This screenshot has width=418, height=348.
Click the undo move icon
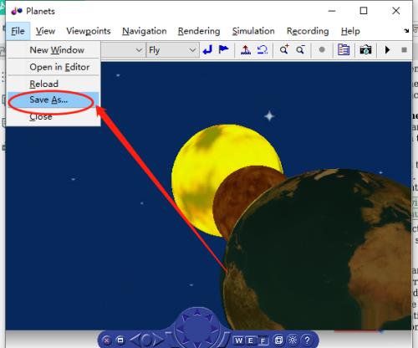point(263,50)
